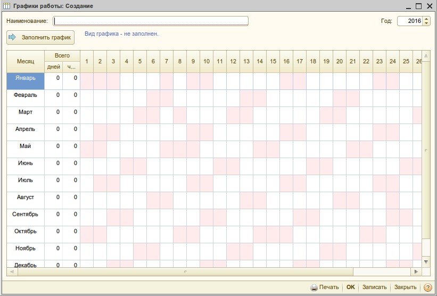
Task: Maximize the Графики работы window
Action: click(x=418, y=6)
